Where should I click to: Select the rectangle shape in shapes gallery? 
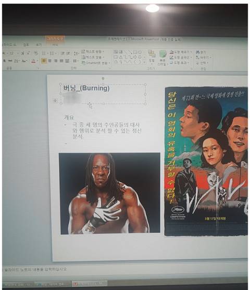(x=135, y=52)
